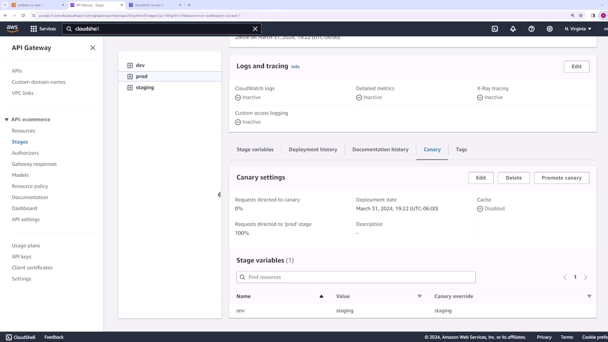Screen dimensions: 608x342
Task: Open the notifications bell icon
Action: 513,29
